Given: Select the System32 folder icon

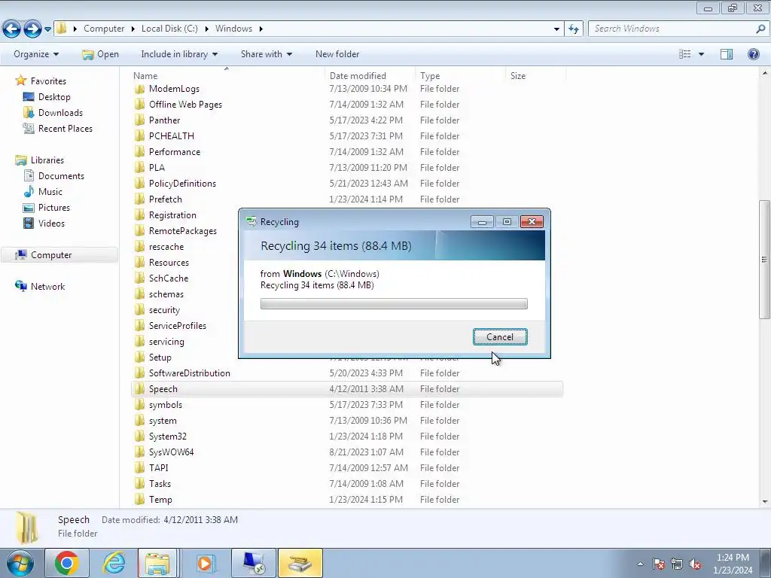Looking at the screenshot, I should pyautogui.click(x=139, y=437).
